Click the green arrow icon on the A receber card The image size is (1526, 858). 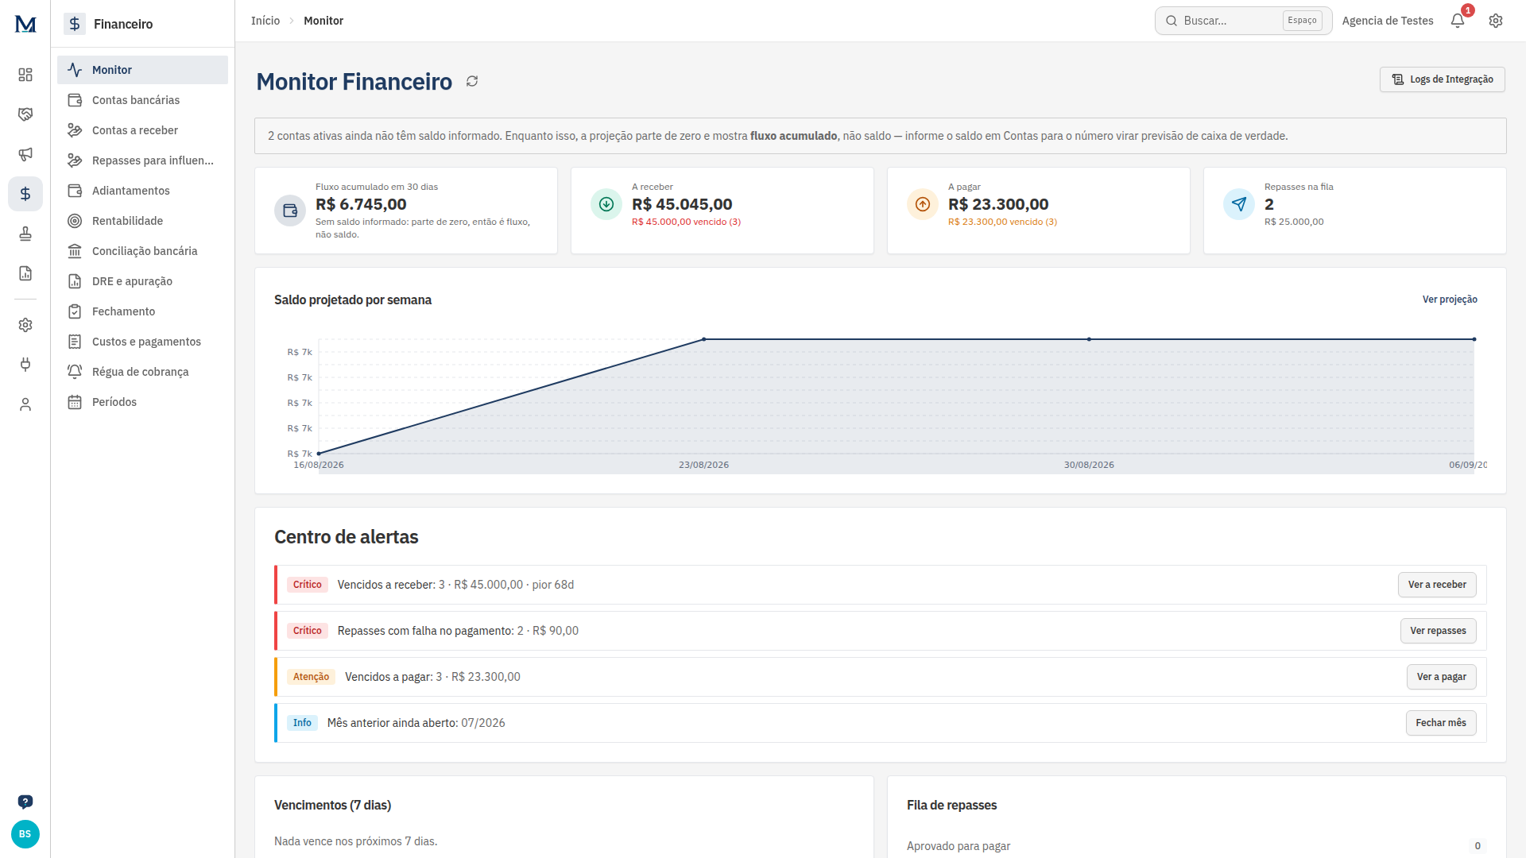606,204
